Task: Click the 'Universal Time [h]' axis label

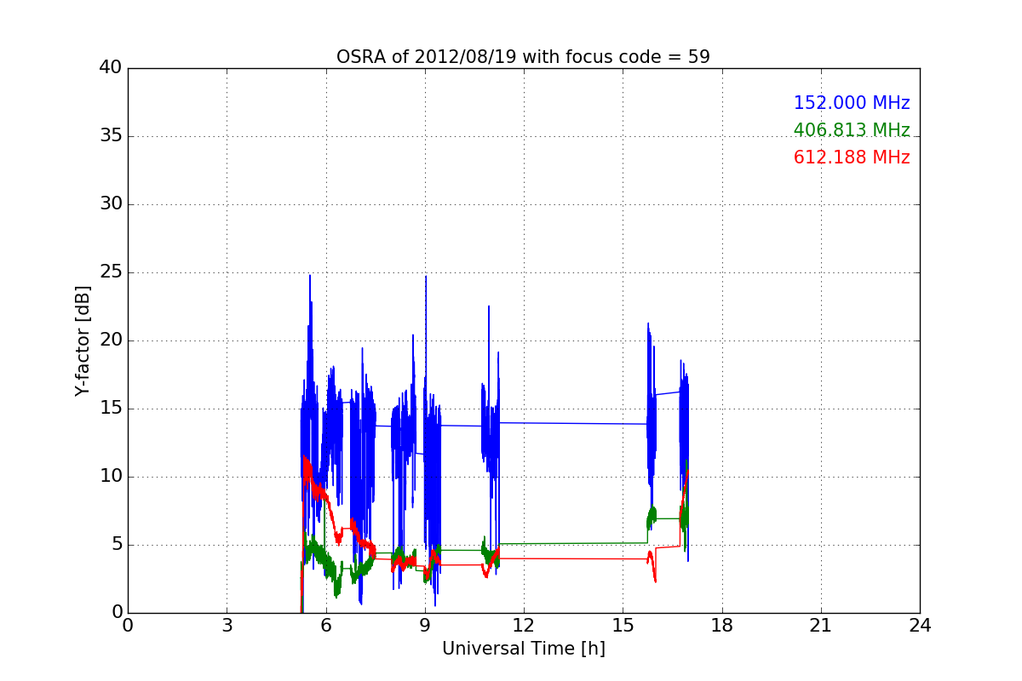Action: 524,649
